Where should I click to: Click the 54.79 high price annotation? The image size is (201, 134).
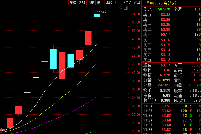[104, 12]
